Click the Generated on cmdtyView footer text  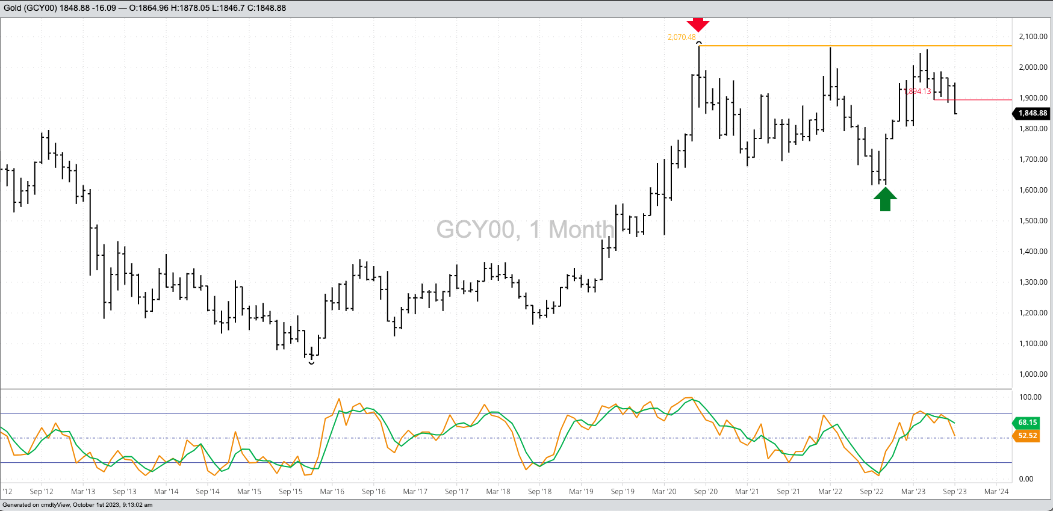77,505
